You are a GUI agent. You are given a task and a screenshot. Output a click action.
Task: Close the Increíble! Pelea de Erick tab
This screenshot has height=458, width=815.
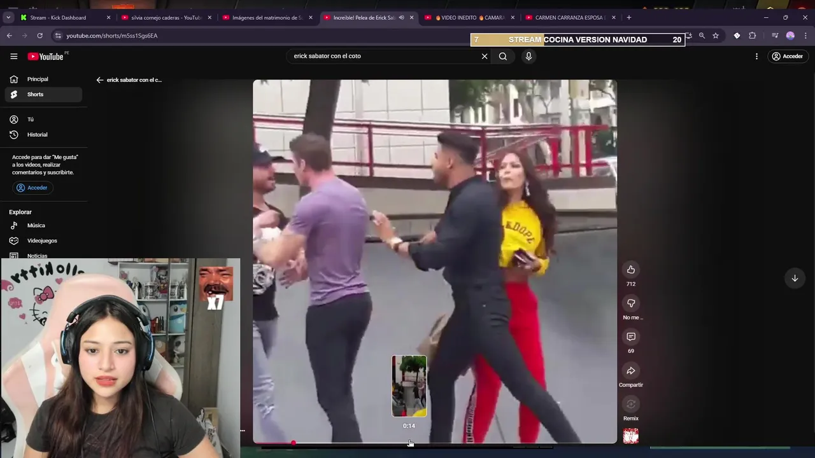tap(411, 18)
